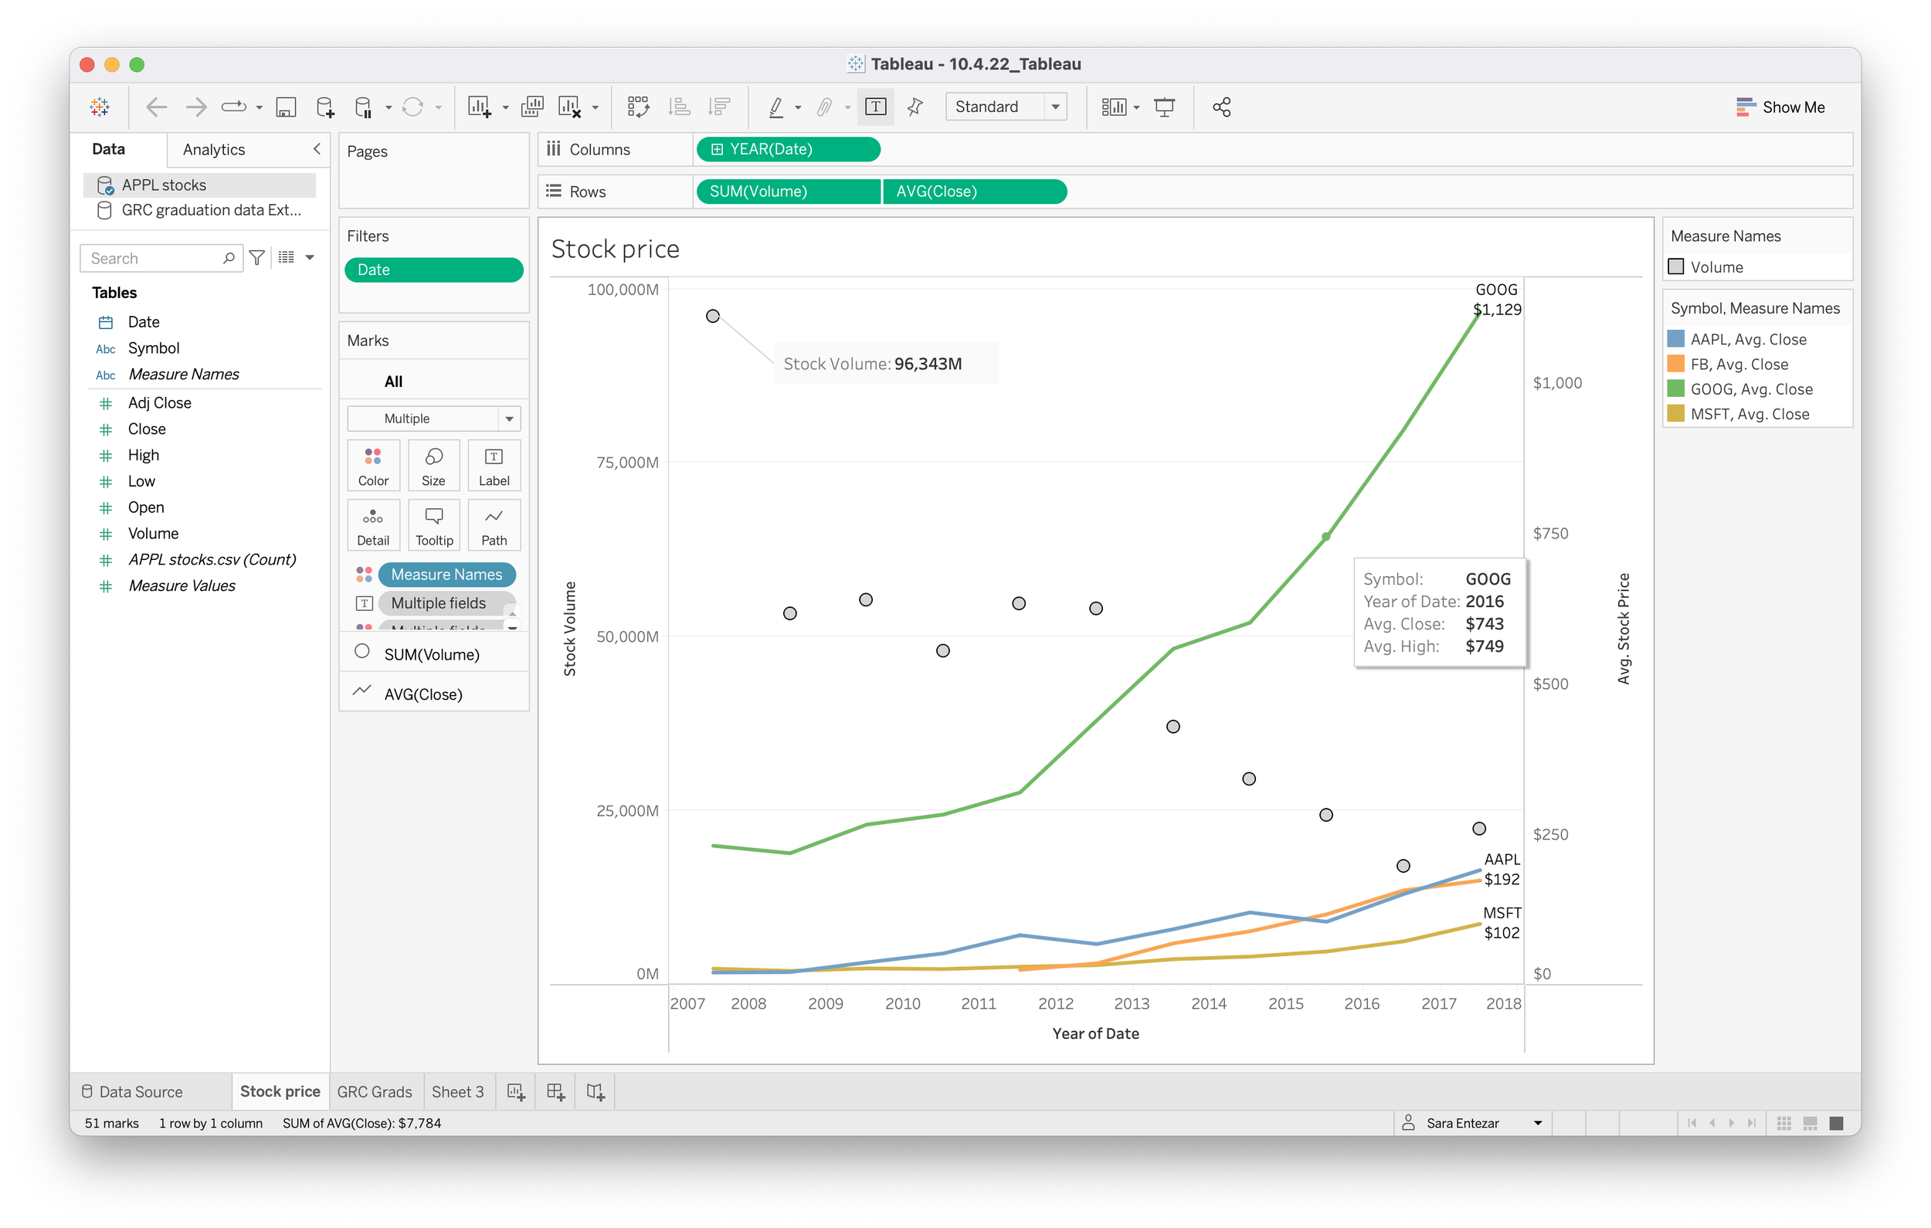Viewport: 1931px width, 1228px height.
Task: Open the Tooltip marks card
Action: point(434,525)
